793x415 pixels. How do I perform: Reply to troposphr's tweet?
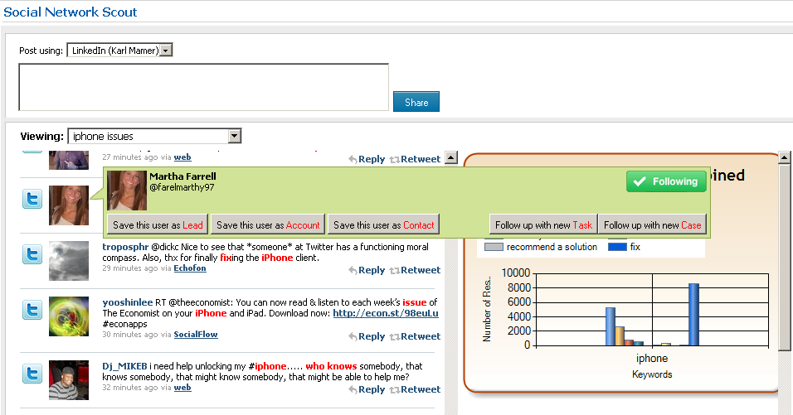coord(367,270)
